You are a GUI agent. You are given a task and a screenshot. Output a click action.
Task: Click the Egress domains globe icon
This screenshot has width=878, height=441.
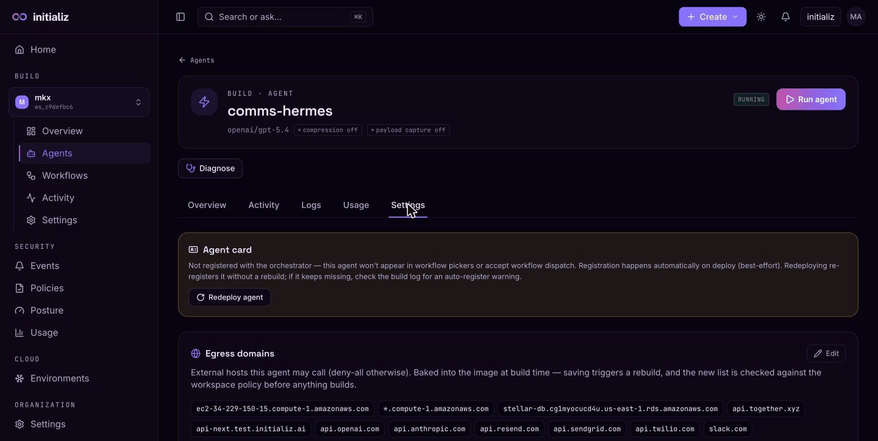(196, 354)
